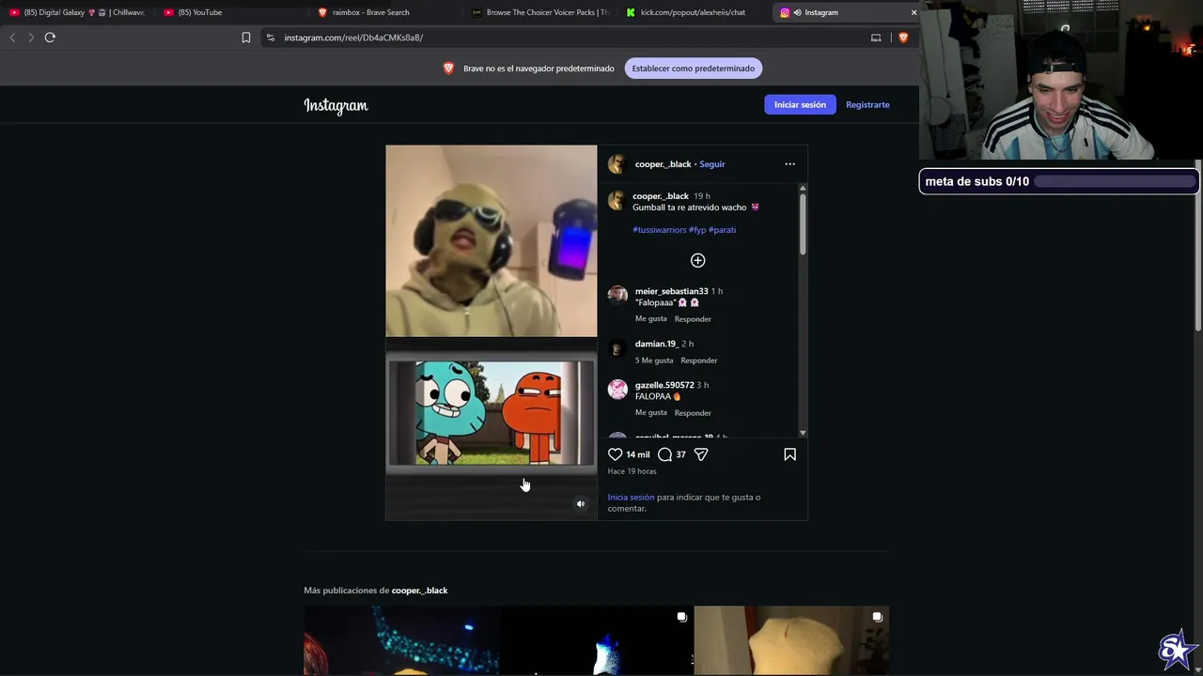Open meier_sebastian33's username link
Viewport: 1203px width, 676px height.
(x=671, y=292)
